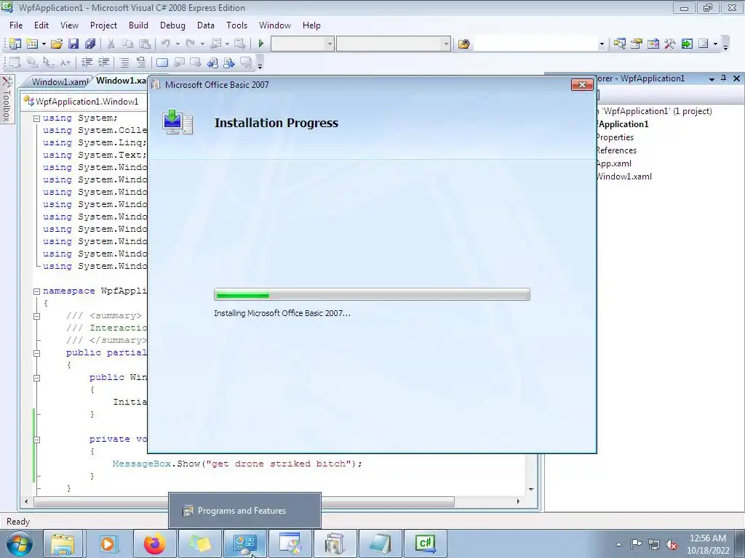Click the Decrease Indent icon
Viewport: 745px width, 558px height.
pyautogui.click(x=87, y=62)
